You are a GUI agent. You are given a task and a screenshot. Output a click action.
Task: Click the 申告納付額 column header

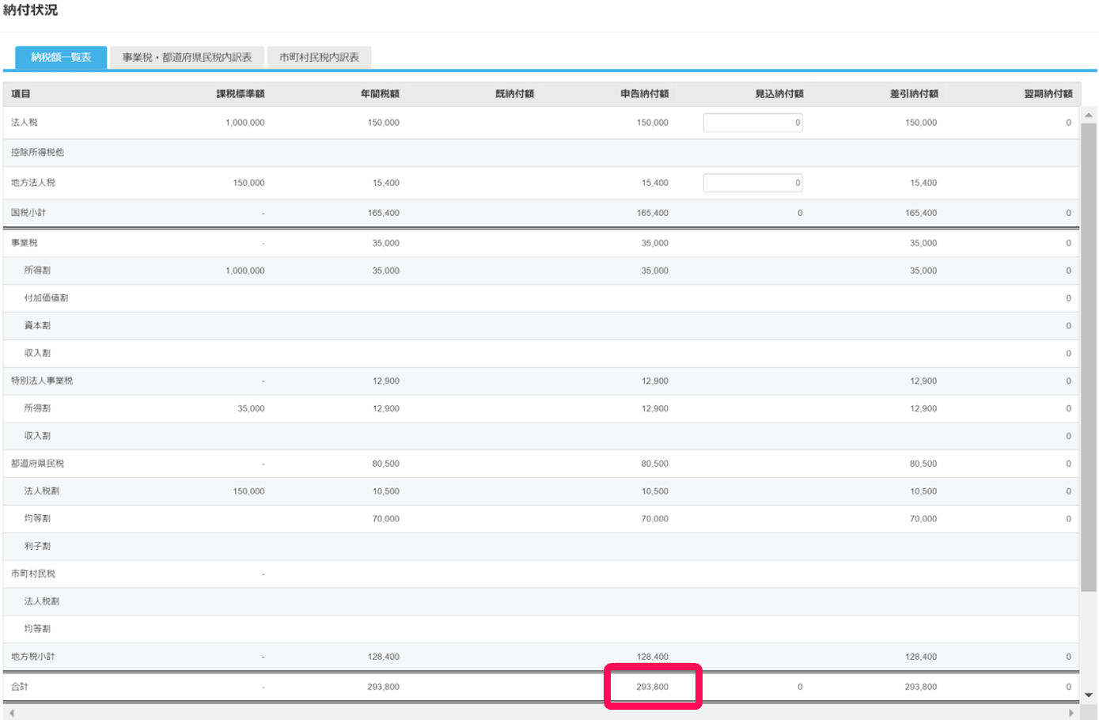(x=644, y=94)
